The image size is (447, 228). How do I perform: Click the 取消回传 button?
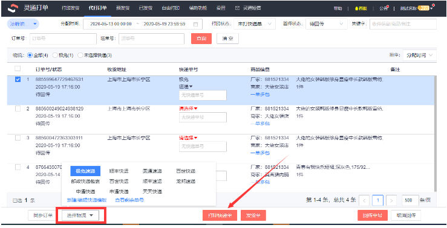[x=406, y=215]
